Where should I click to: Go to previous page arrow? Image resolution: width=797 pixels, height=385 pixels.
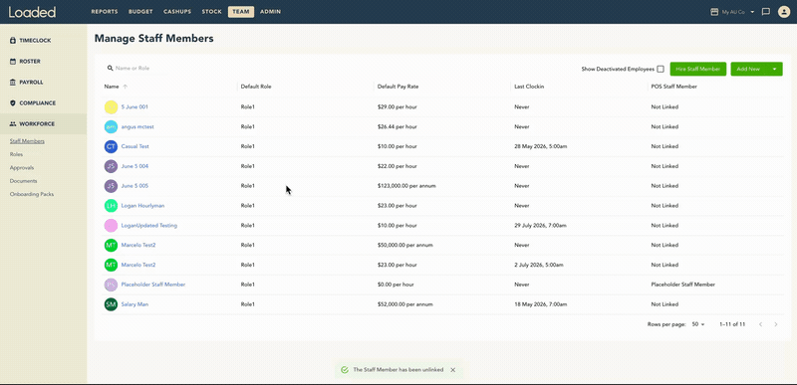[760, 324]
